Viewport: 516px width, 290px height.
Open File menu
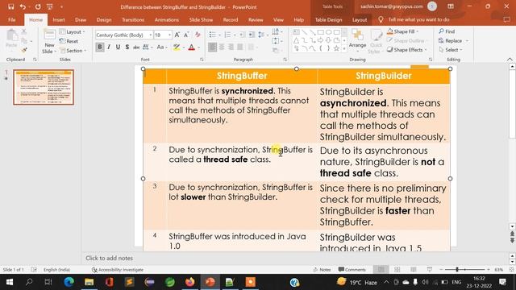(x=12, y=19)
